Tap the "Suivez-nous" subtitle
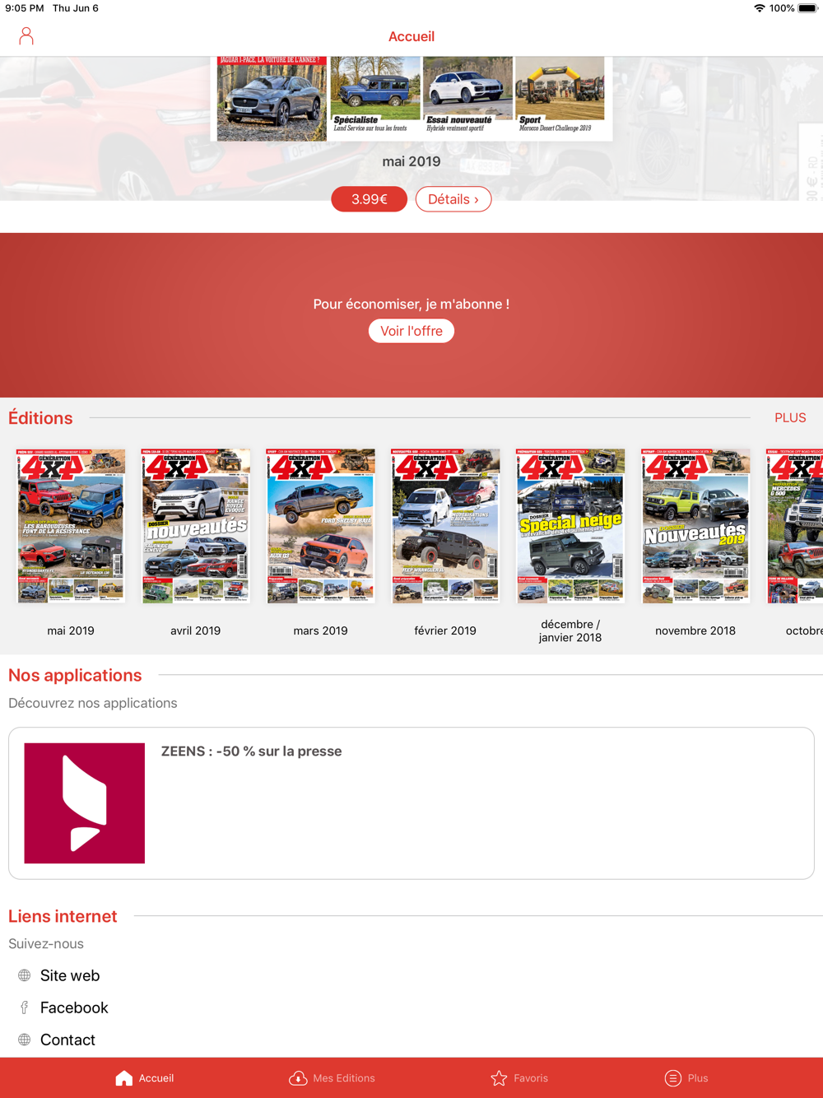This screenshot has height=1098, width=823. [x=46, y=943]
